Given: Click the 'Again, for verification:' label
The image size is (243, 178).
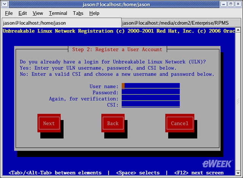Looking at the screenshot, I should (84, 98).
